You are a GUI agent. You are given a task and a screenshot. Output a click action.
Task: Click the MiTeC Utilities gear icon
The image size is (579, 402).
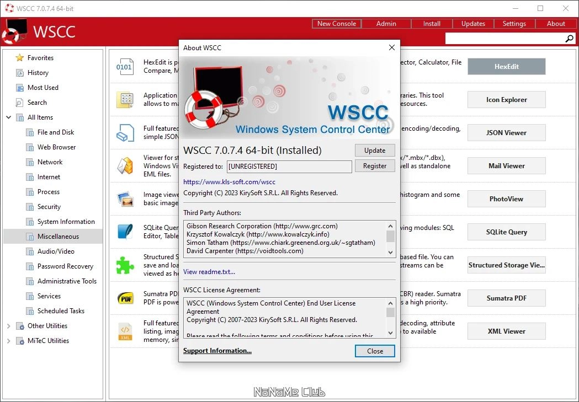click(x=19, y=341)
